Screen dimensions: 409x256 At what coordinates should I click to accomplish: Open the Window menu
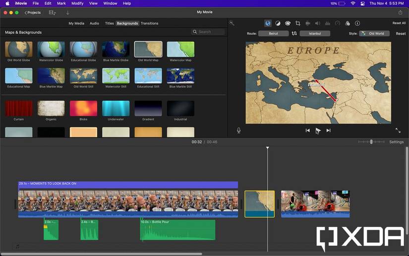(110, 3)
